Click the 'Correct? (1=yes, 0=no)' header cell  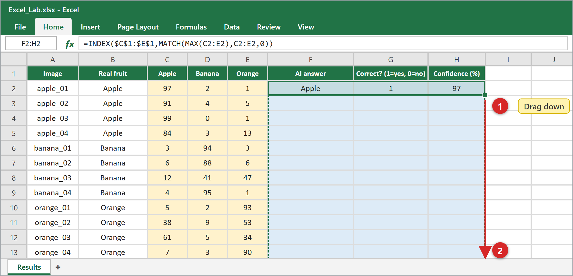click(391, 74)
